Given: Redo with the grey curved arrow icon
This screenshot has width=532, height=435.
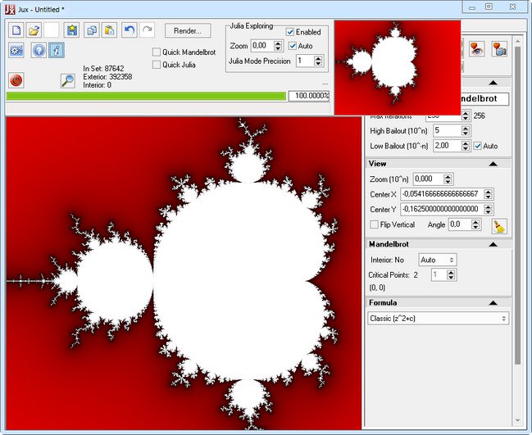Looking at the screenshot, I should (x=147, y=30).
